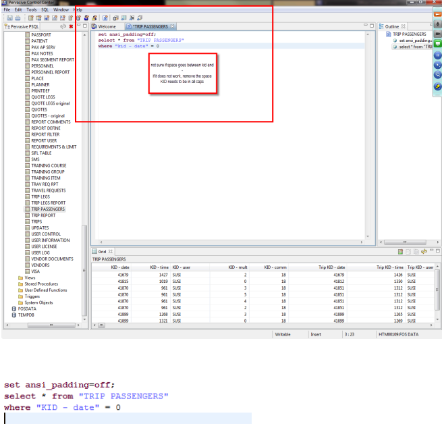Expand the Views folder in the tree

(30, 277)
